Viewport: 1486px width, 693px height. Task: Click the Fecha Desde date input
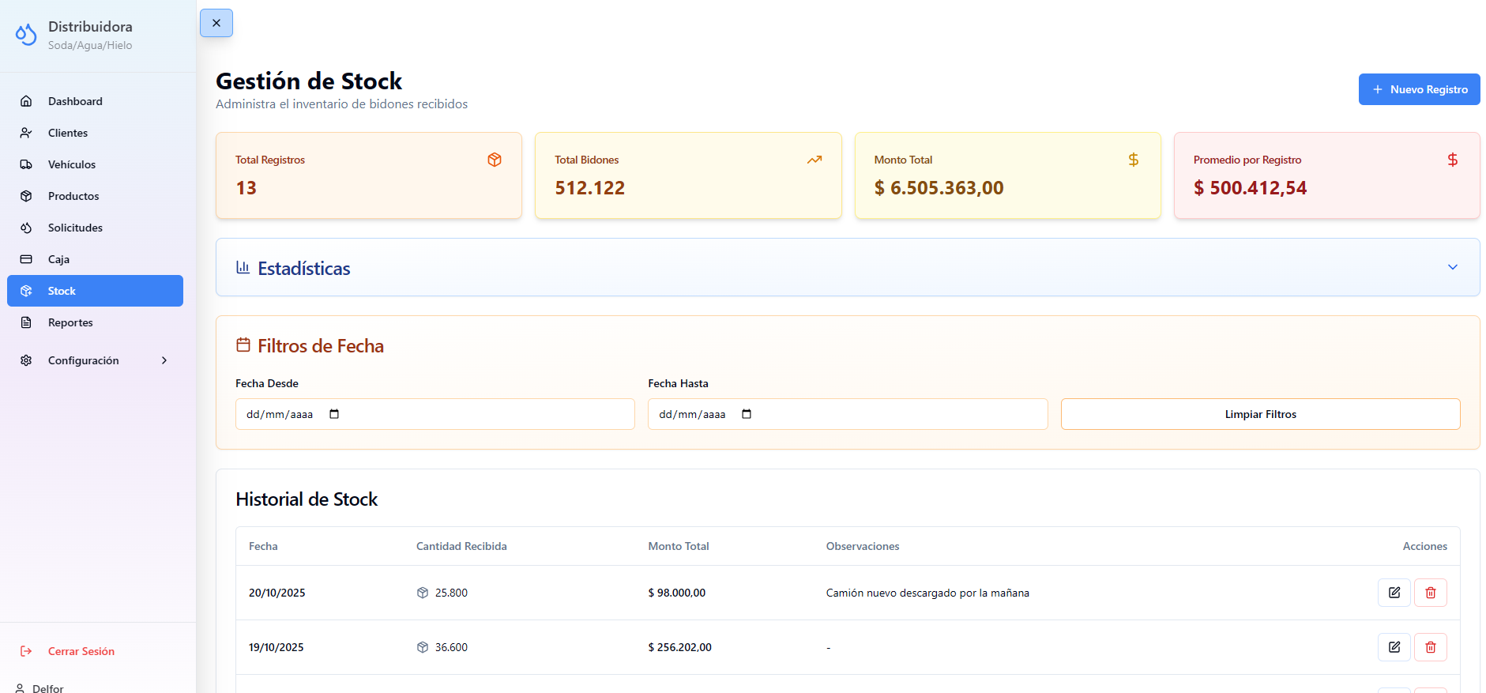(x=435, y=414)
